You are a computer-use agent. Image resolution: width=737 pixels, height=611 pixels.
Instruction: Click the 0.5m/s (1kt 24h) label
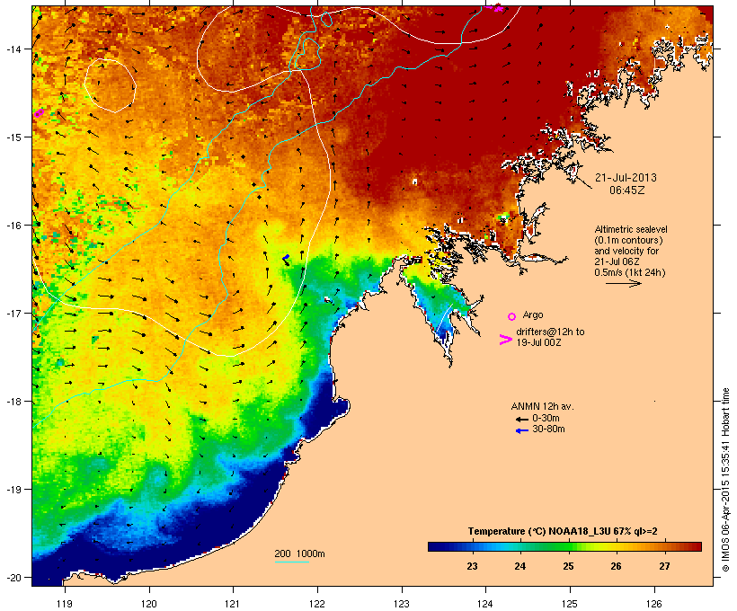click(x=630, y=272)
